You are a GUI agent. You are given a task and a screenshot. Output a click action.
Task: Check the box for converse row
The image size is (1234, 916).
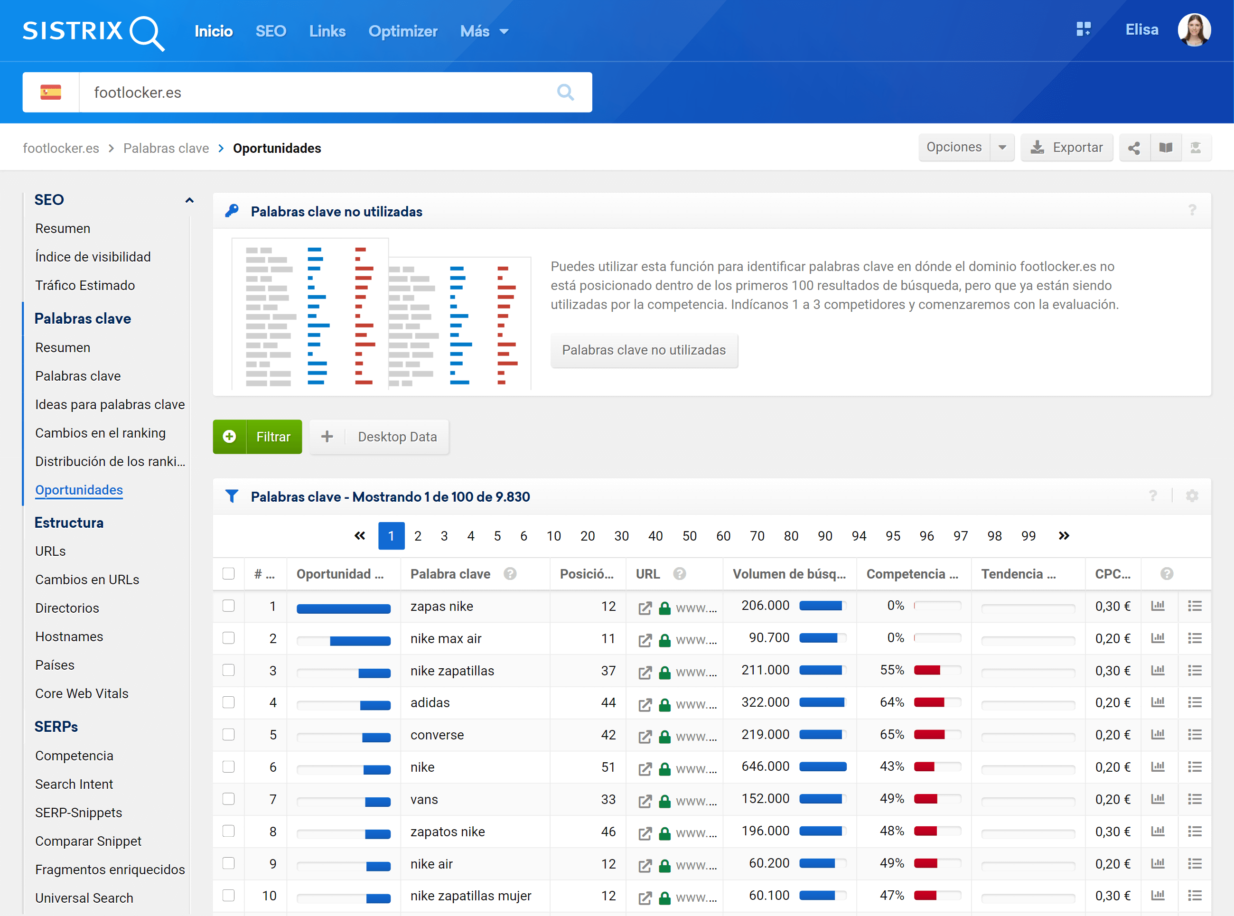pos(228,735)
